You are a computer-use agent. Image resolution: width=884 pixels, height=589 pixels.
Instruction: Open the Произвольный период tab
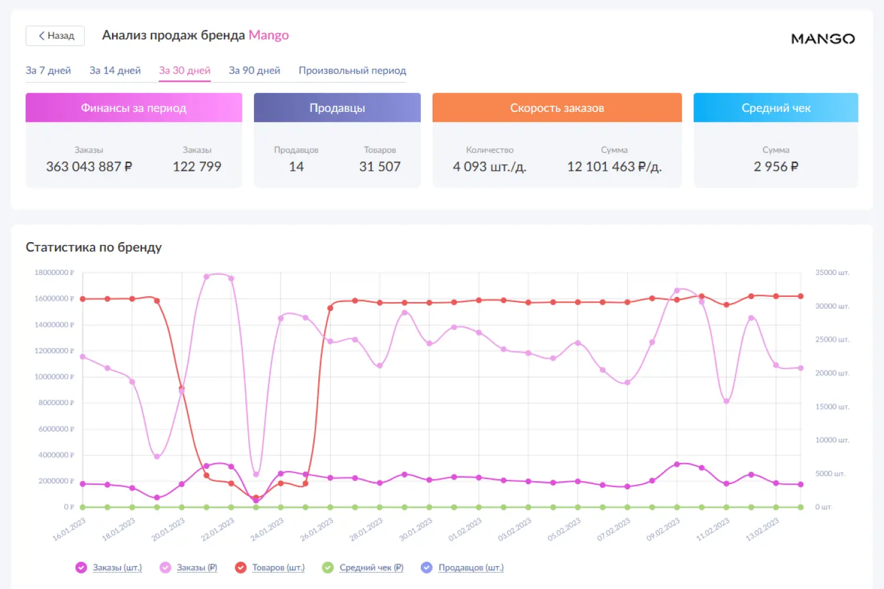click(x=352, y=71)
